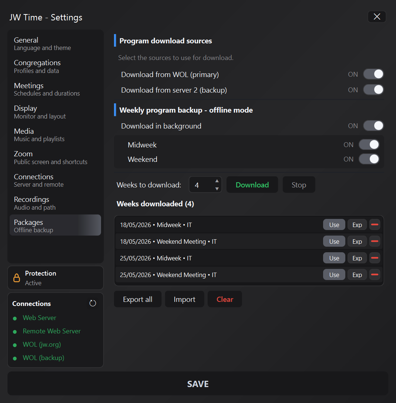396x403 pixels.
Task: Disable Download in background switch
Action: (373, 126)
